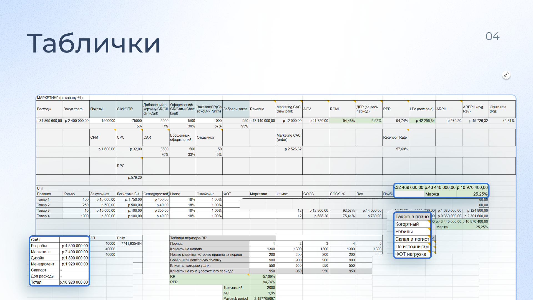Screen dimensions: 533x300
Task: Go to the "ФОТ нагрузка" tab
Action: click(412, 254)
